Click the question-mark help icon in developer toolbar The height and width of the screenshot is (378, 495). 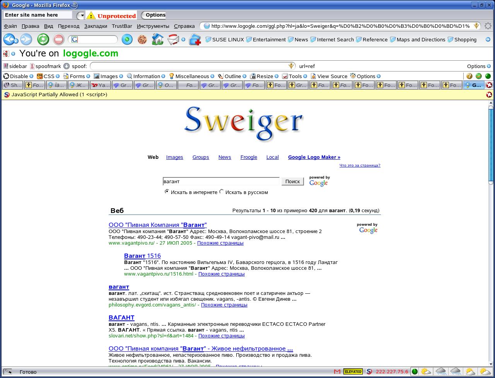[x=469, y=76]
